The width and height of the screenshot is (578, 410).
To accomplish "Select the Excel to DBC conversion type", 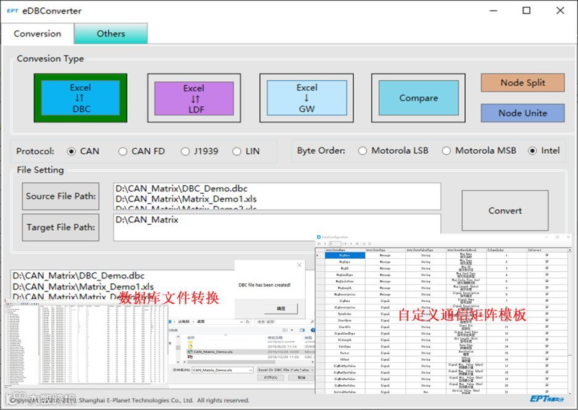I will (80, 98).
